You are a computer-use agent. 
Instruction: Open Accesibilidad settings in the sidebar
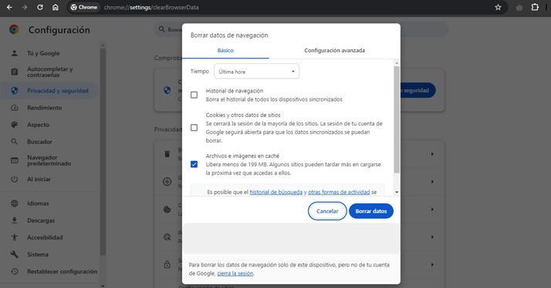point(45,237)
